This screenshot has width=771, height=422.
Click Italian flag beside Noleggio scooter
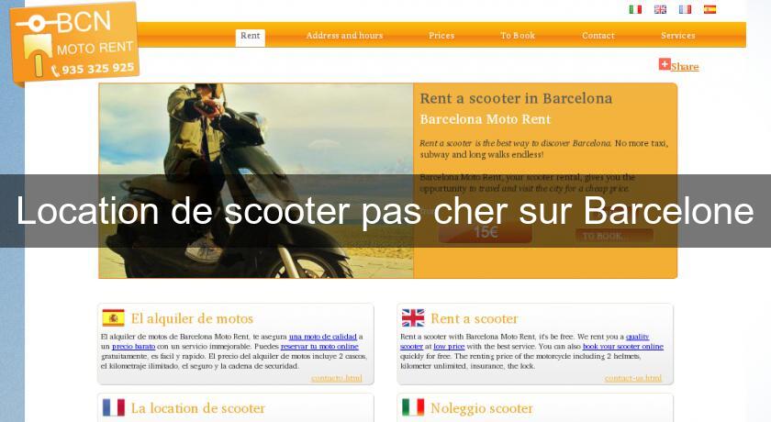click(x=413, y=407)
